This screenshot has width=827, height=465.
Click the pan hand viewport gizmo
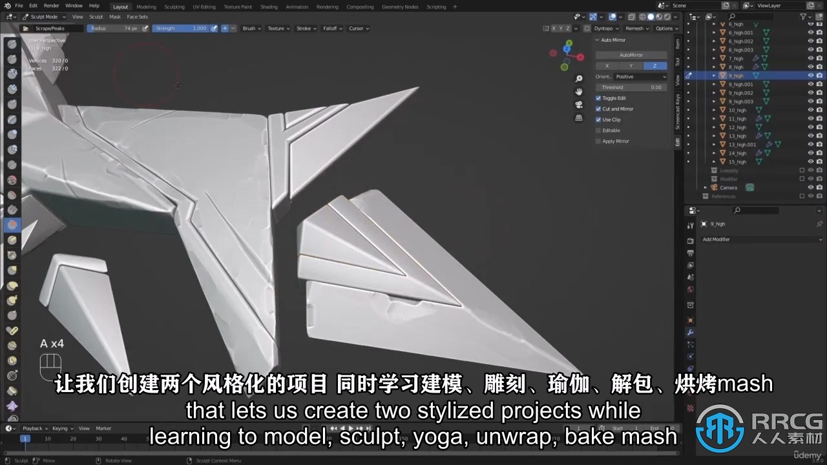(x=579, y=92)
